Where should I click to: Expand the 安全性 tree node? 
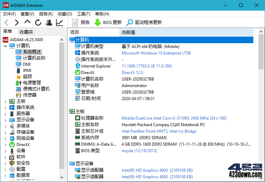pyautogui.click(x=5, y=163)
